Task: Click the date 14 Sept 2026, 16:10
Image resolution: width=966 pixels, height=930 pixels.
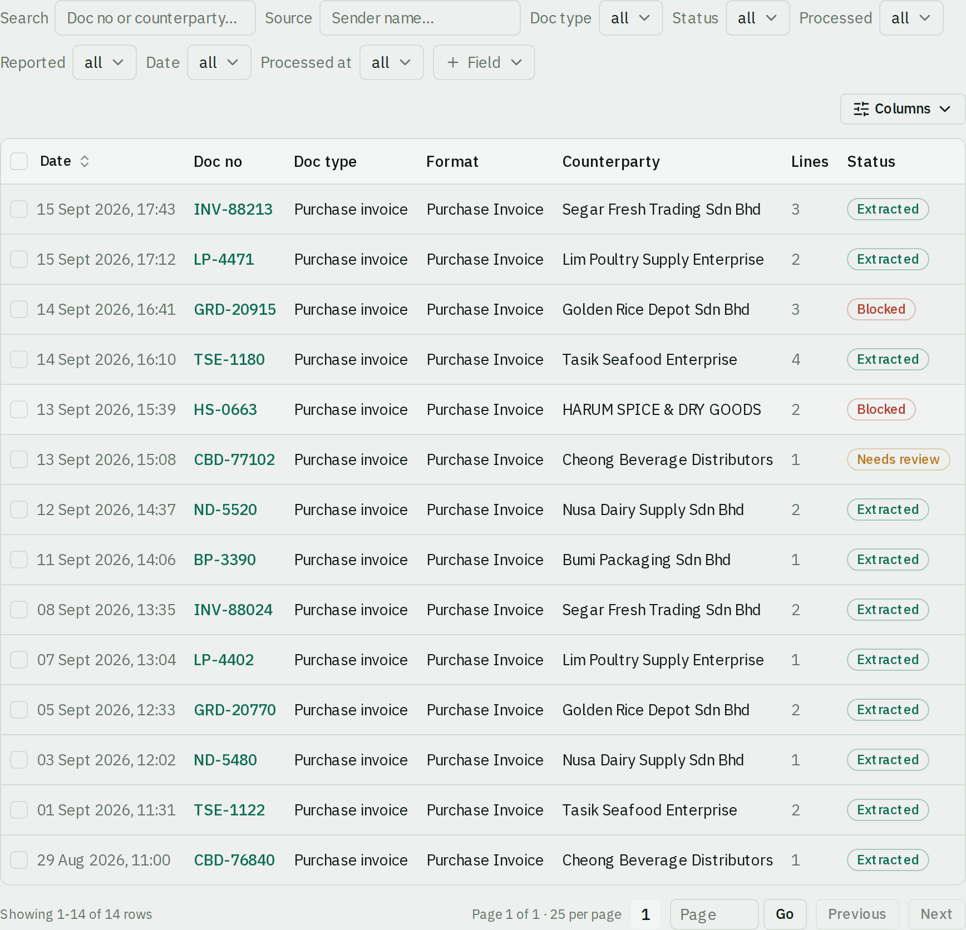Action: point(106,359)
